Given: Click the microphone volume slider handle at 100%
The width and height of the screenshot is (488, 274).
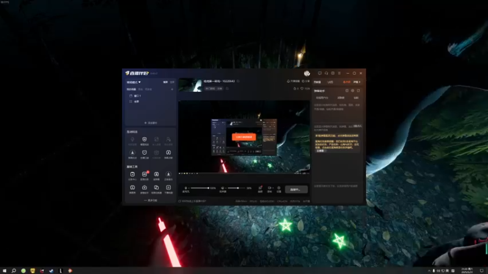Looking at the screenshot, I should click(208, 188).
